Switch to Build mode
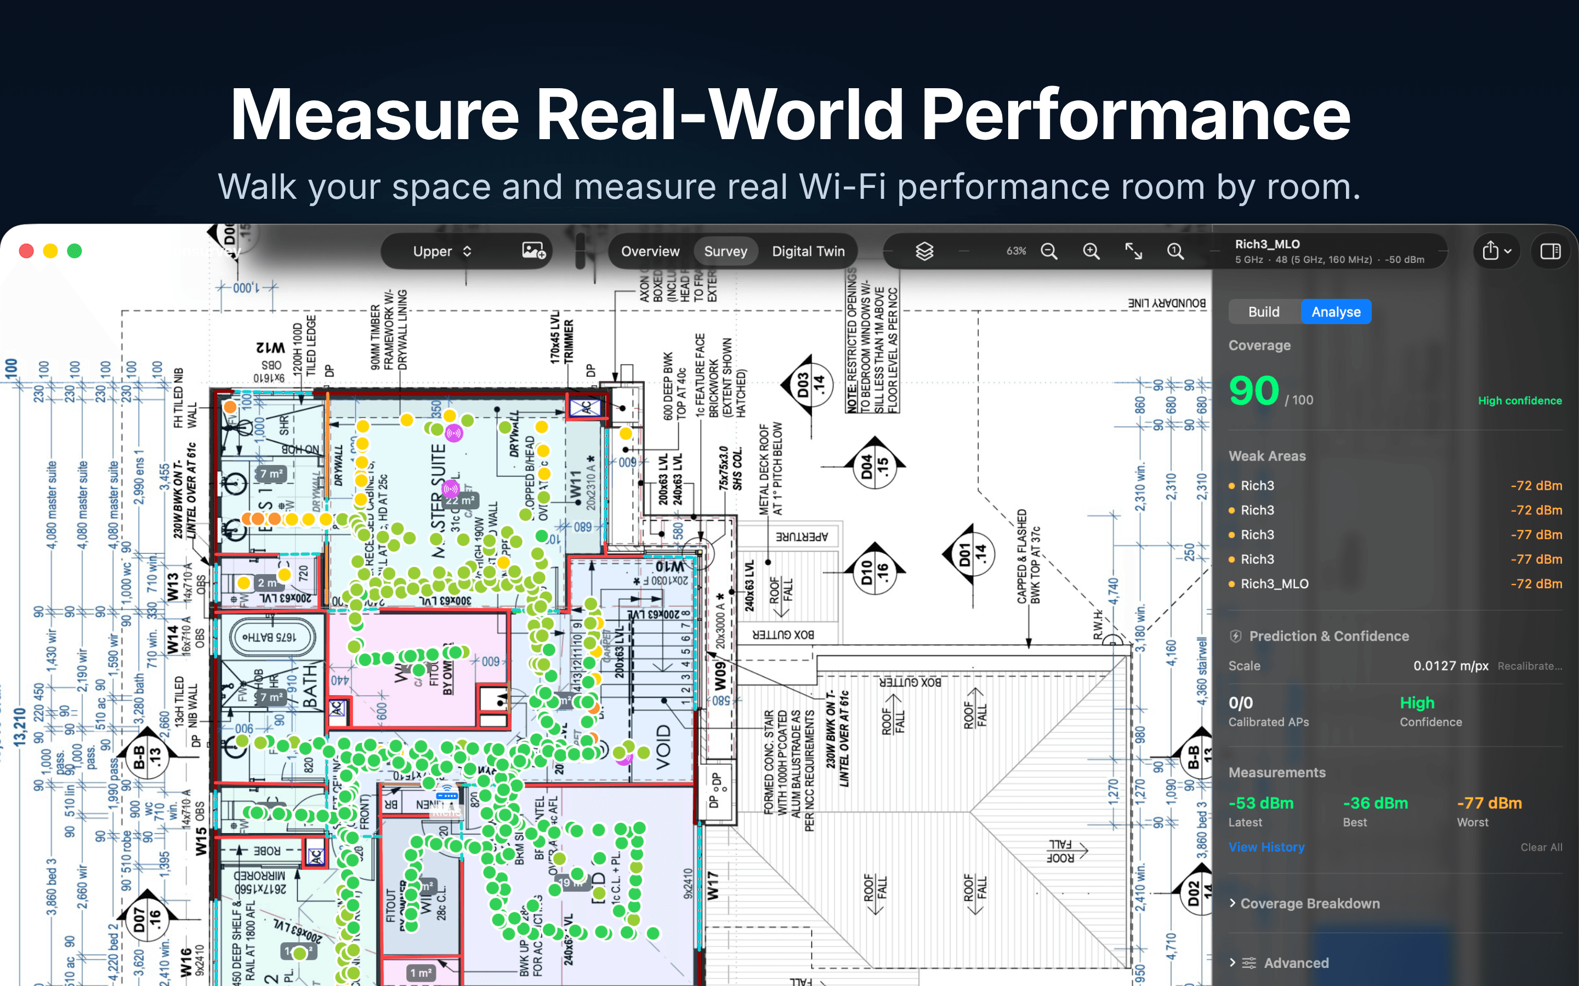Viewport: 1579px width, 986px height. click(1263, 312)
